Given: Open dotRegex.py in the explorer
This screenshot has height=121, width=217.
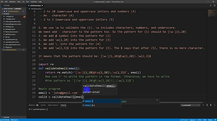Looking at the screenshot, I should coord(9,27).
